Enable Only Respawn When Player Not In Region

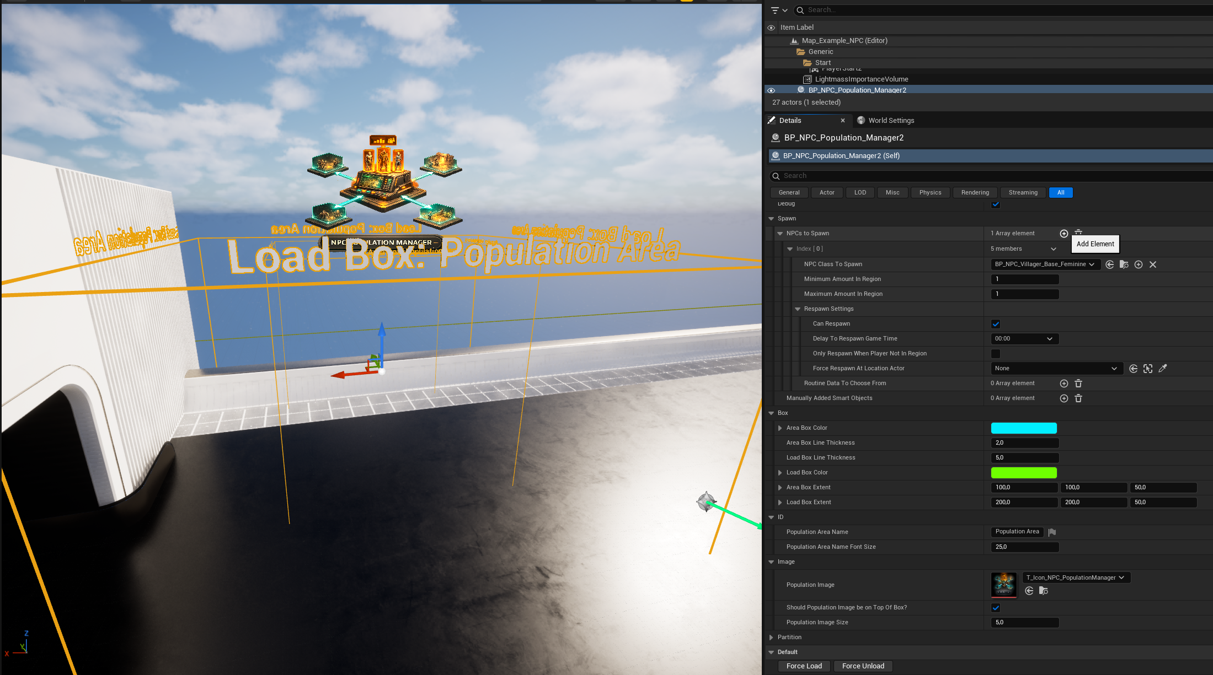tap(996, 354)
